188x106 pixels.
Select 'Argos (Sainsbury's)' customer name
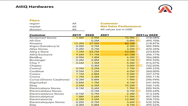(x=44, y=46)
